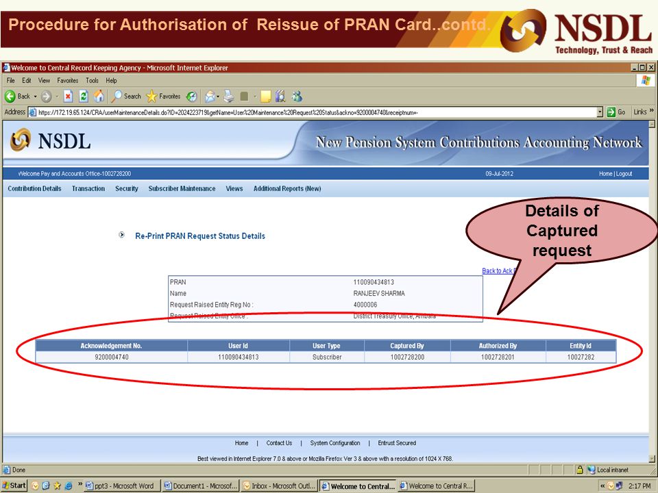Open the View menu

44,81
